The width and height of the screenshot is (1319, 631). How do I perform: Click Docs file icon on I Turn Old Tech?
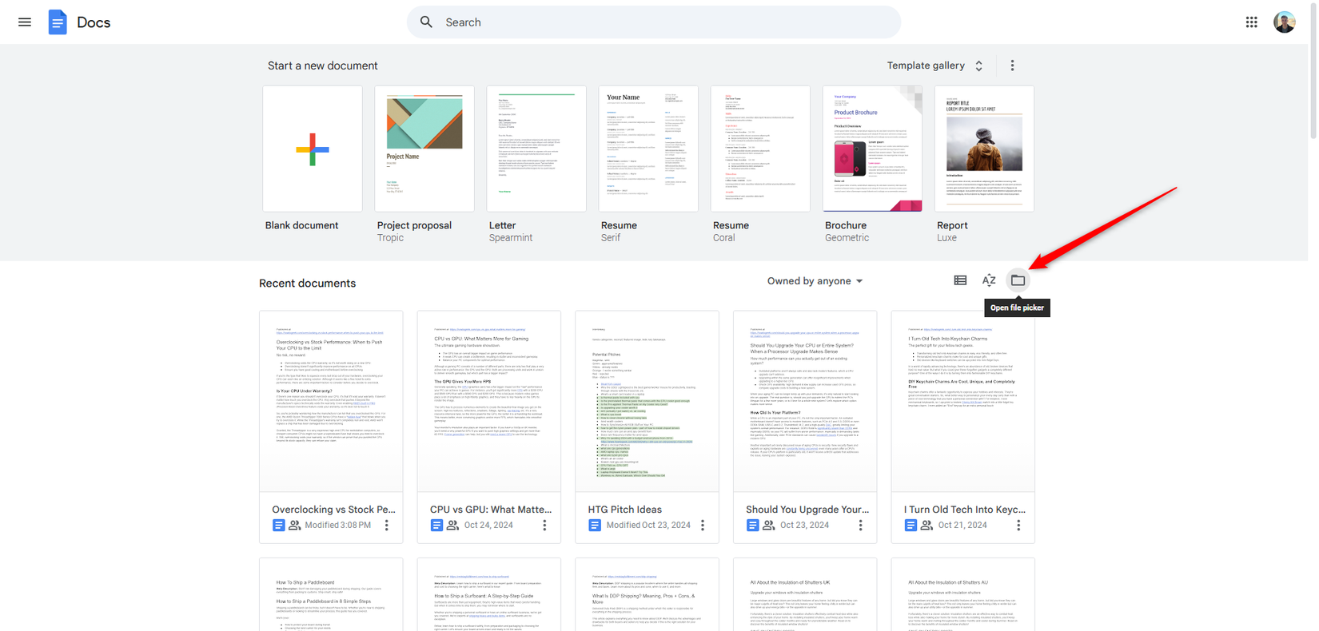tap(911, 526)
